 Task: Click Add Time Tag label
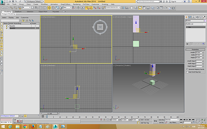(x=145, y=123)
